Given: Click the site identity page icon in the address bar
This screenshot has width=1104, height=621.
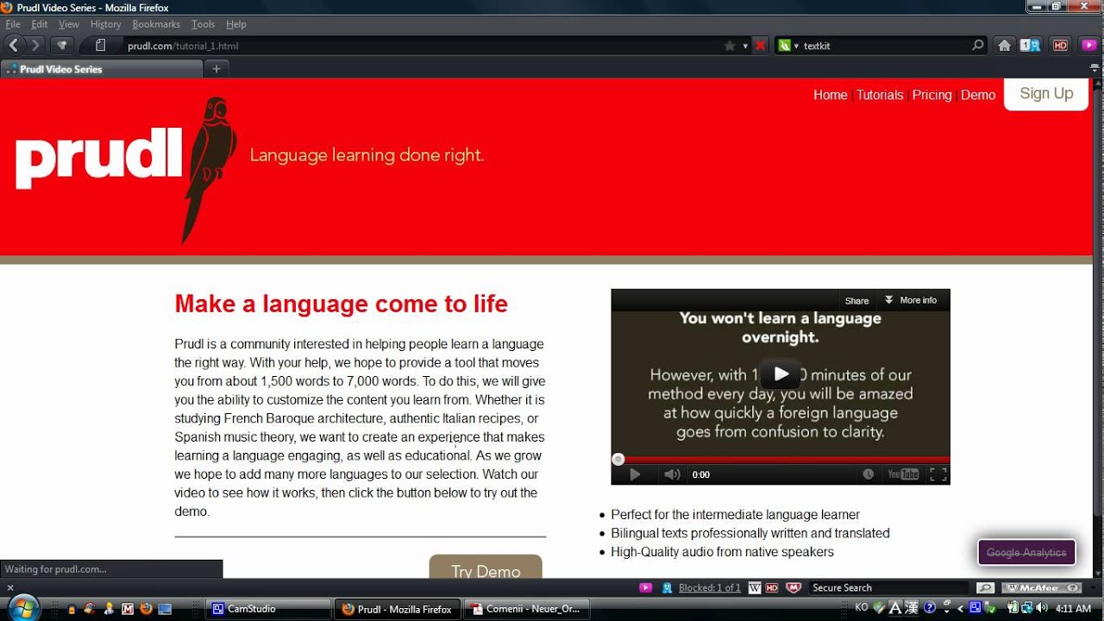Looking at the screenshot, I should (x=101, y=46).
